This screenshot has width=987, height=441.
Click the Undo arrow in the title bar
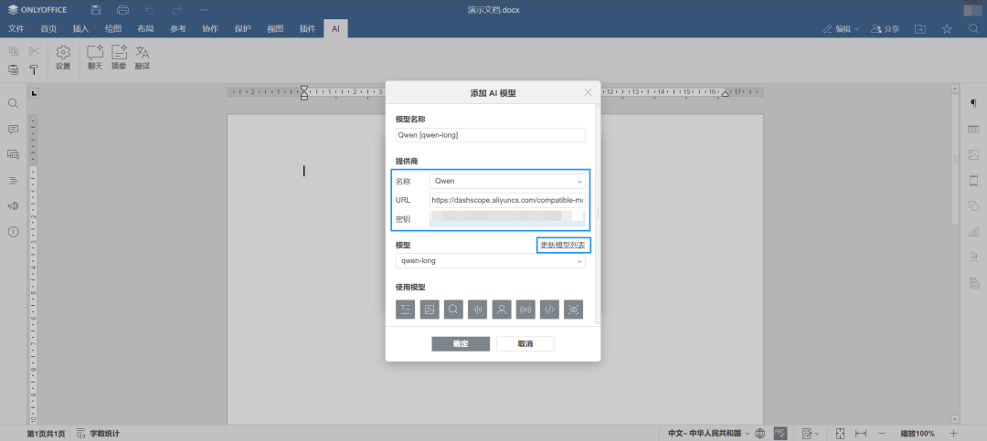(x=149, y=10)
